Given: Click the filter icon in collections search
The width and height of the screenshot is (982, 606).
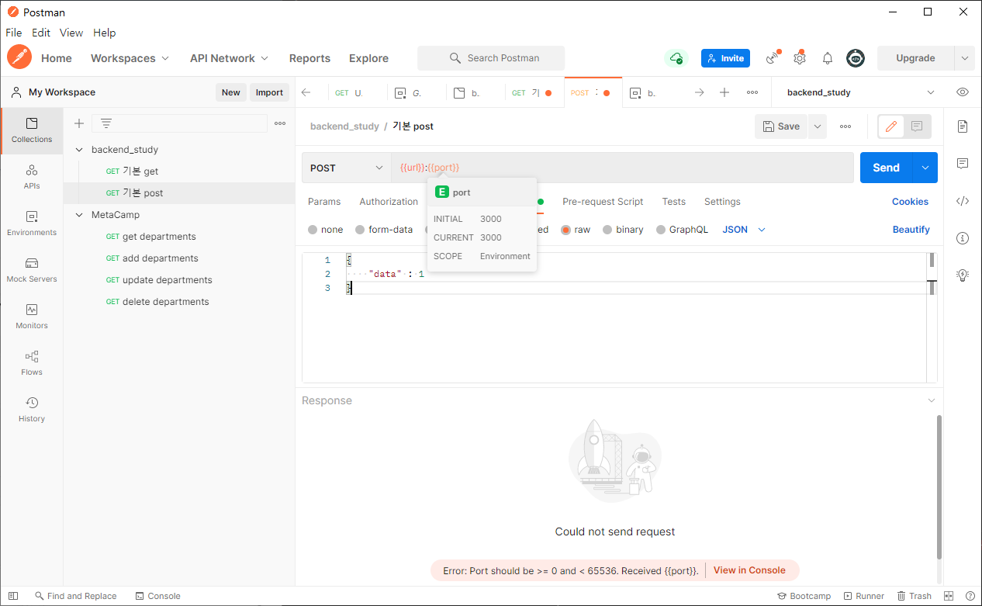Looking at the screenshot, I should [106, 123].
